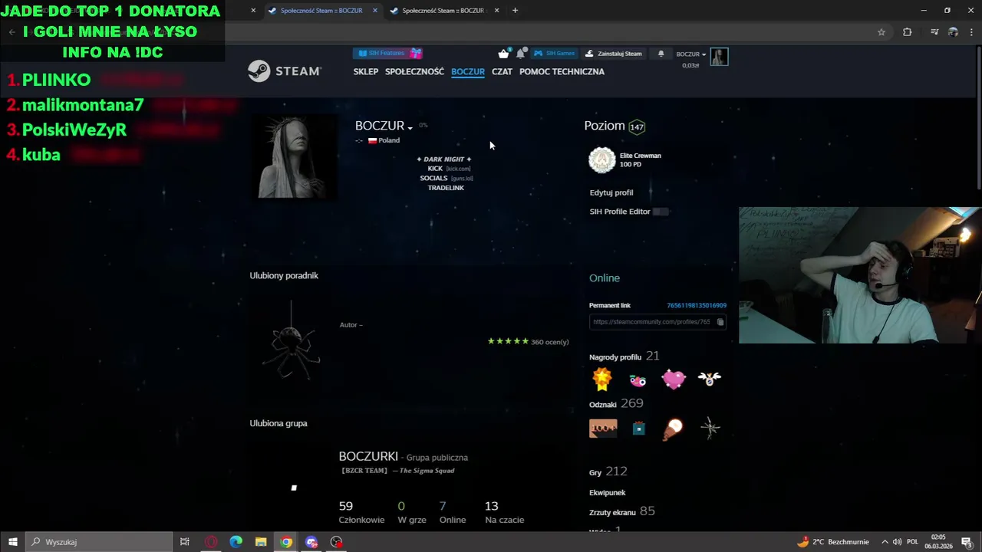Click the 7 Online group stat

tap(452, 512)
